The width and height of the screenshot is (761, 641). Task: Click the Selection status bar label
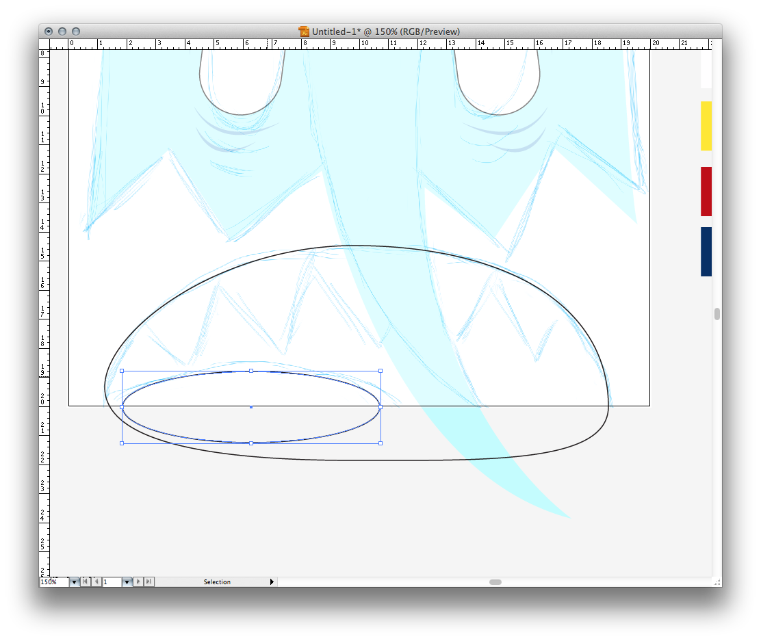pos(217,582)
